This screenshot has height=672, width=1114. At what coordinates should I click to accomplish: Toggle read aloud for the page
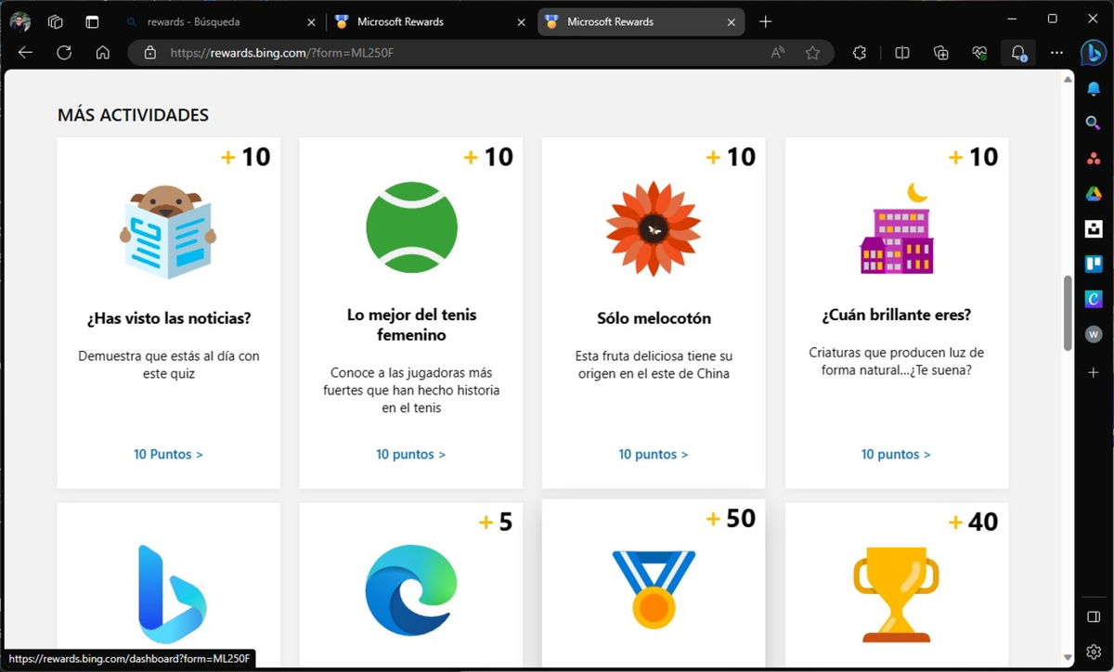click(x=777, y=53)
